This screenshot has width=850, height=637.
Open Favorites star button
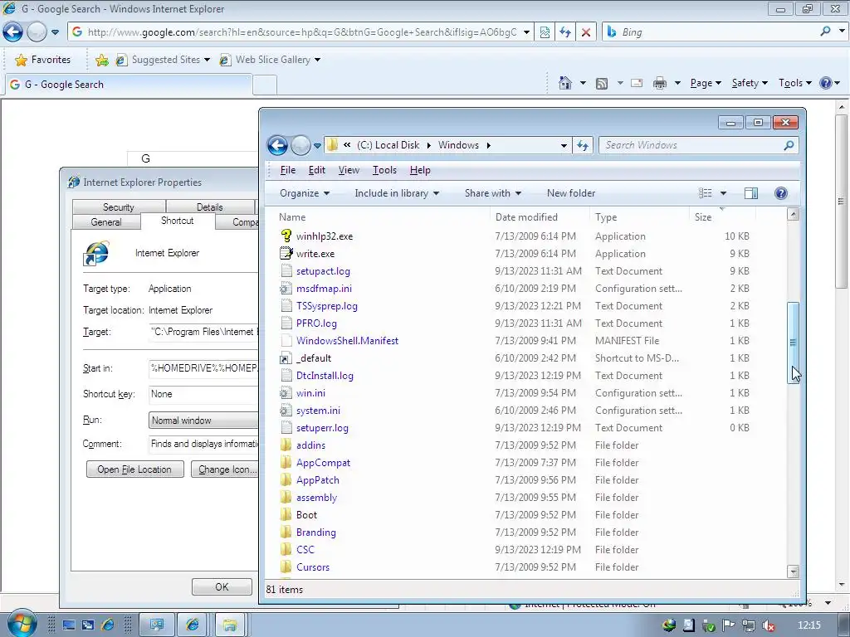pyautogui.click(x=42, y=60)
